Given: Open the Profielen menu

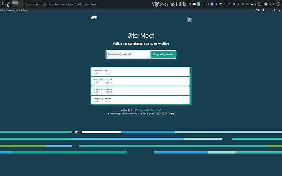Looking at the screenshot, I should coord(79,4).
